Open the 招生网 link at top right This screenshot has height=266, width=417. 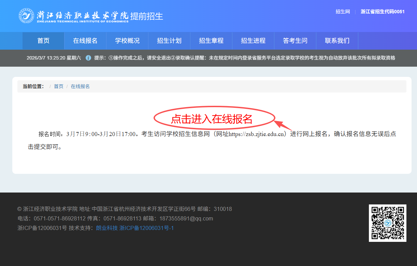click(343, 12)
